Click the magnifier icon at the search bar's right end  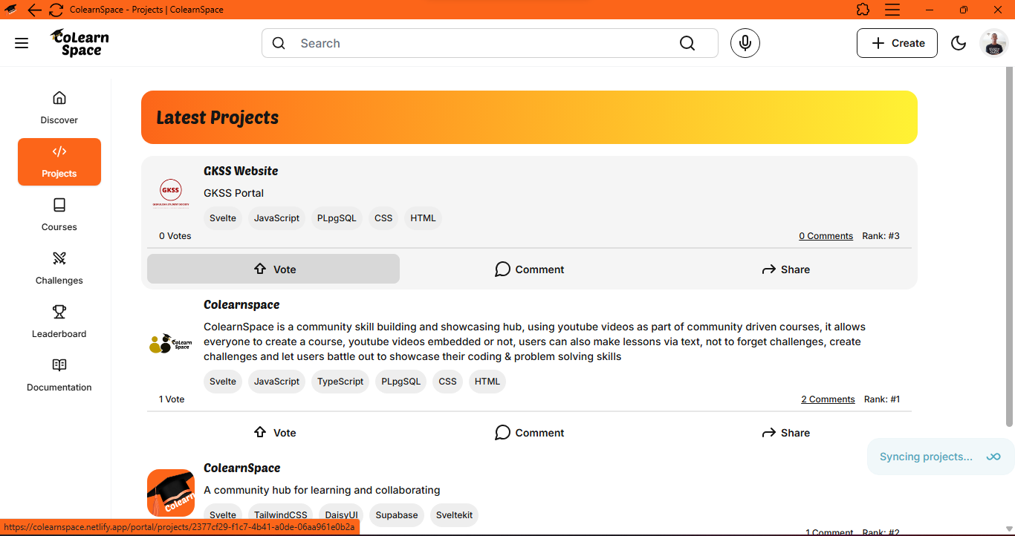point(687,43)
